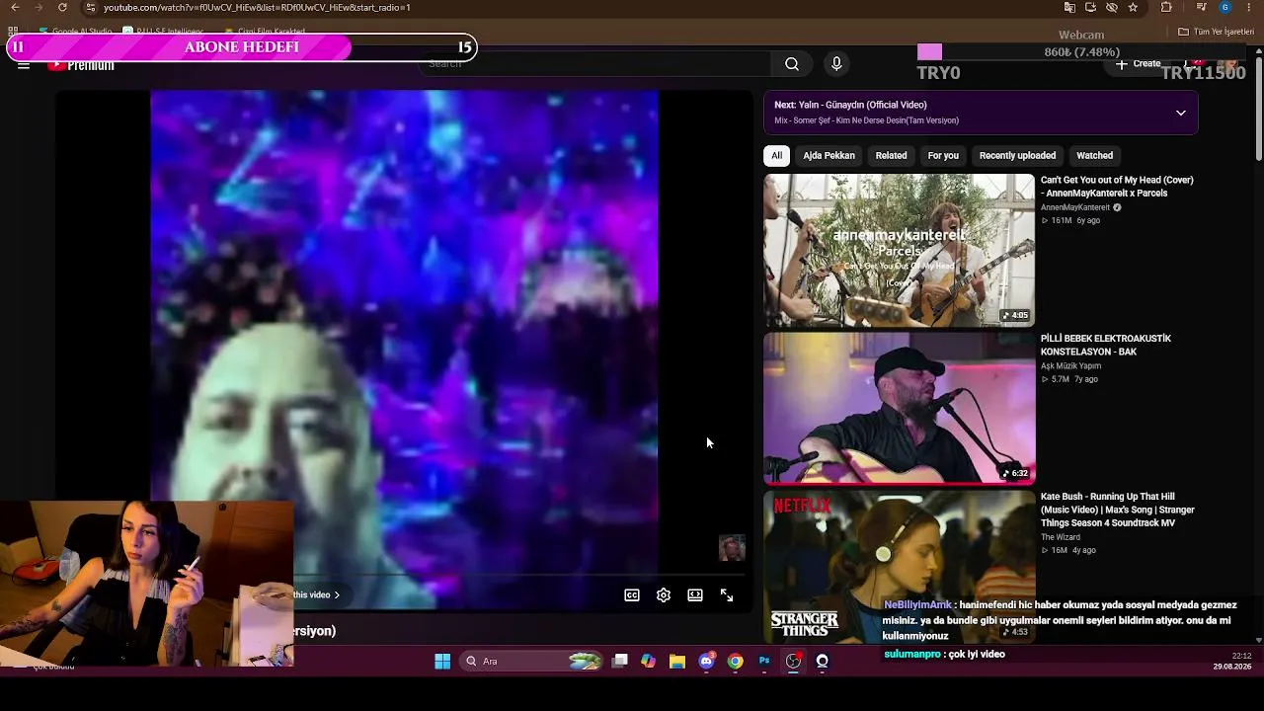This screenshot has width=1264, height=711.
Task: Switch to Google Chrome on the taskbar
Action: [x=735, y=662]
